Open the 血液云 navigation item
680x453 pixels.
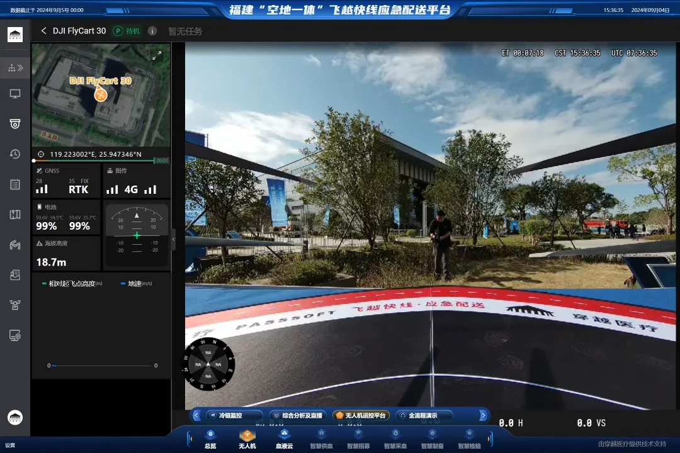coord(285,439)
